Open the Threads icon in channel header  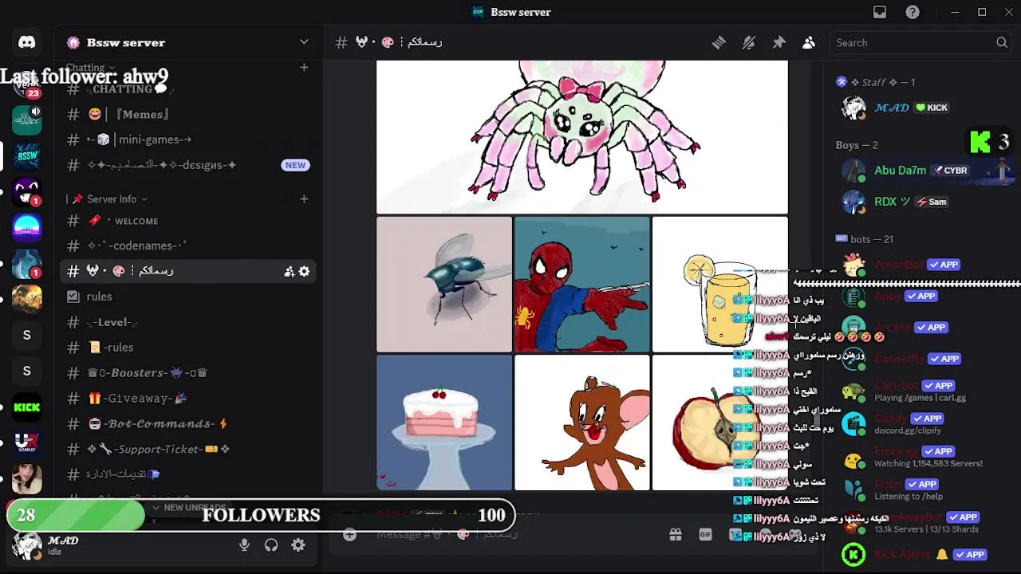click(x=719, y=42)
